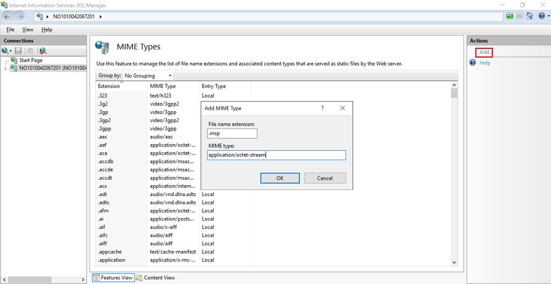Close the Add MIME Type dialog
Viewport: 551px width, 284px height.
(343, 108)
